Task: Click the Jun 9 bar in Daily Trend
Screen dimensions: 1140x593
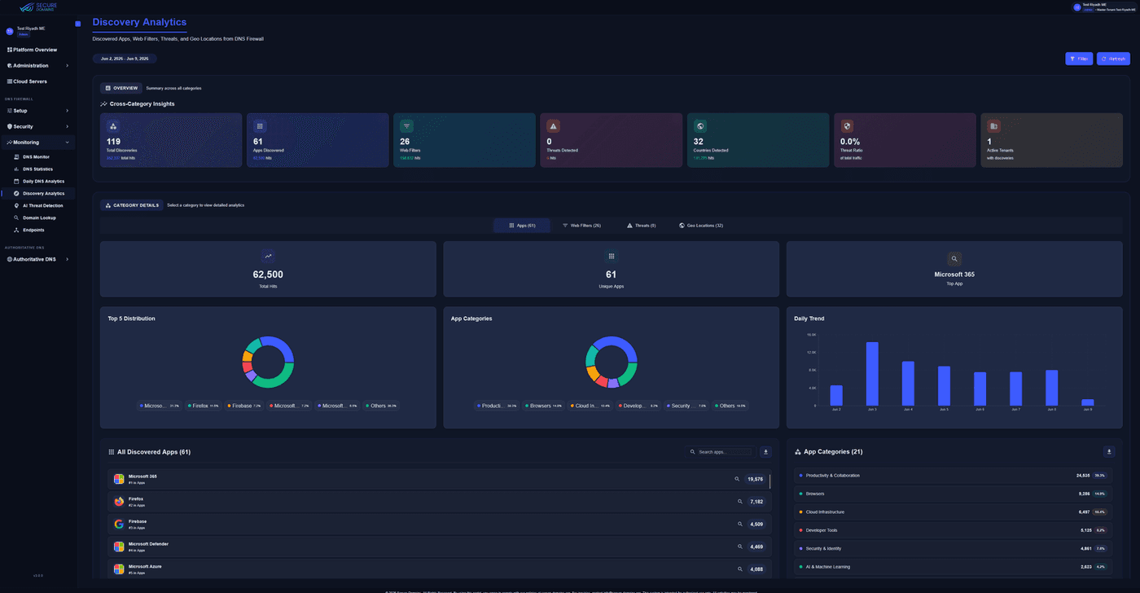Action: 1088,402
